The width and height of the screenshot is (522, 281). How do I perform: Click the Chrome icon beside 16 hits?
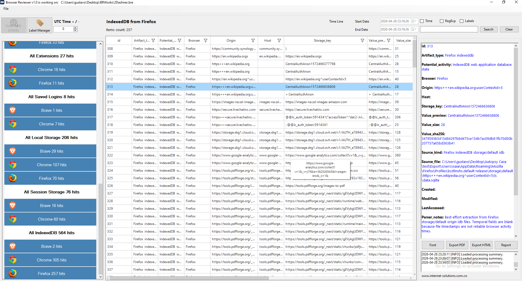coord(13,70)
